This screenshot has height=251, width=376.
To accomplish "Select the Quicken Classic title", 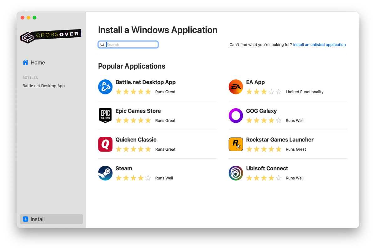I will [136, 140].
